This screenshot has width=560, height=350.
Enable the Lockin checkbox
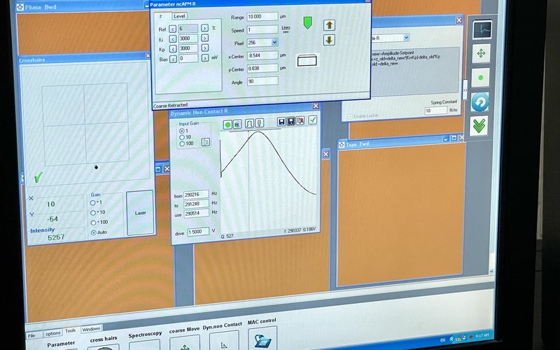click(351, 115)
